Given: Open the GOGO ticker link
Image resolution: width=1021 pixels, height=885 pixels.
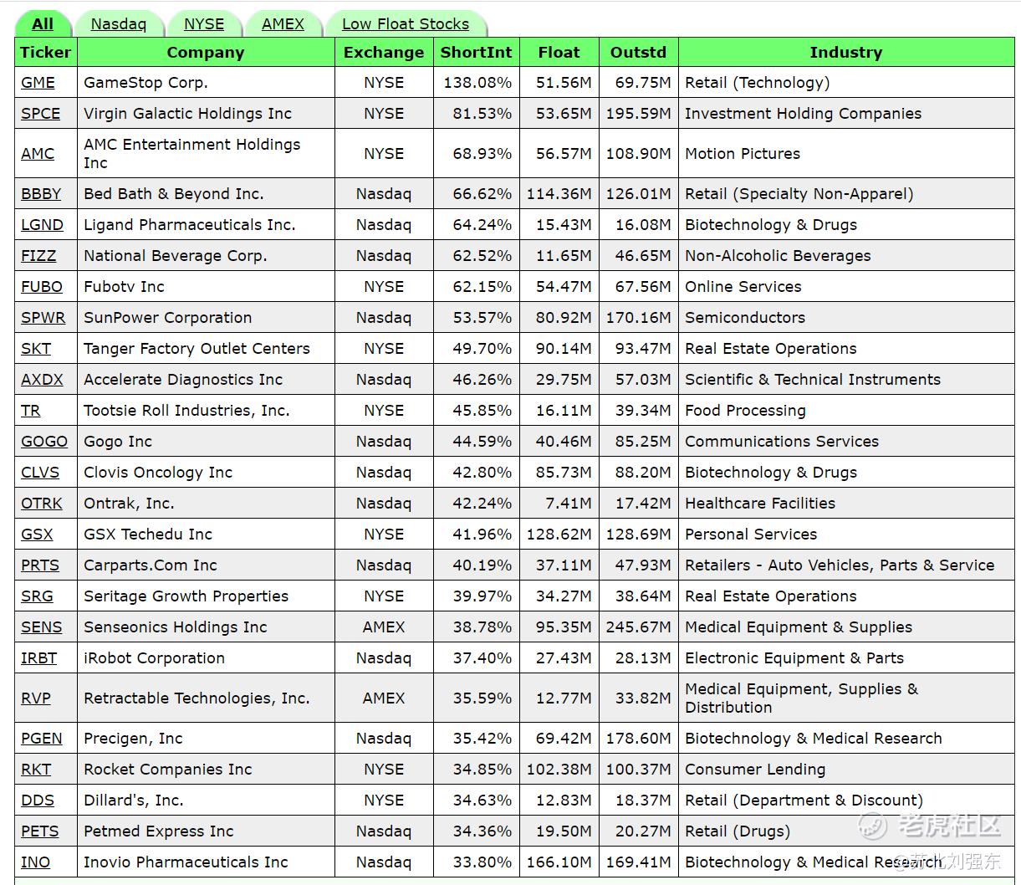Looking at the screenshot, I should 44,442.
